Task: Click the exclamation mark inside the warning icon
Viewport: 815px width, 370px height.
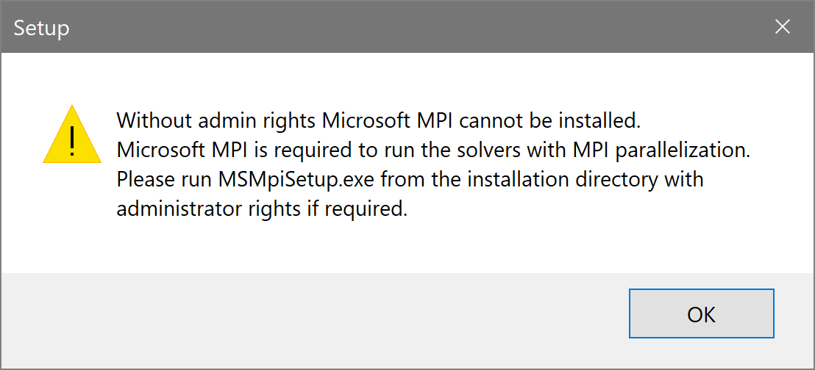Action: coord(71,141)
